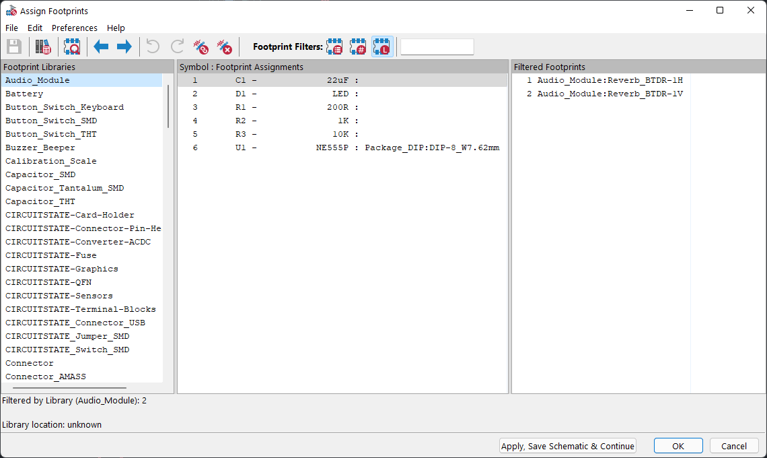Select Button_Switch_SMD library

point(81,121)
